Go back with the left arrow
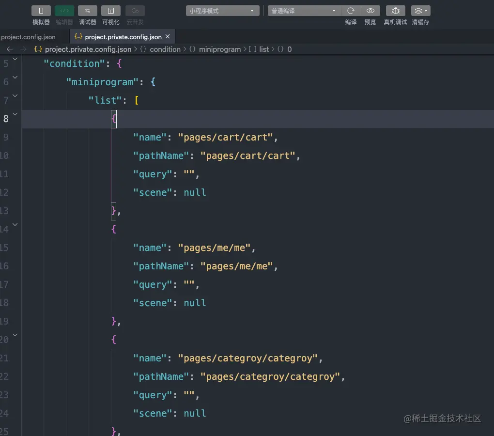The image size is (494, 436). pos(10,49)
